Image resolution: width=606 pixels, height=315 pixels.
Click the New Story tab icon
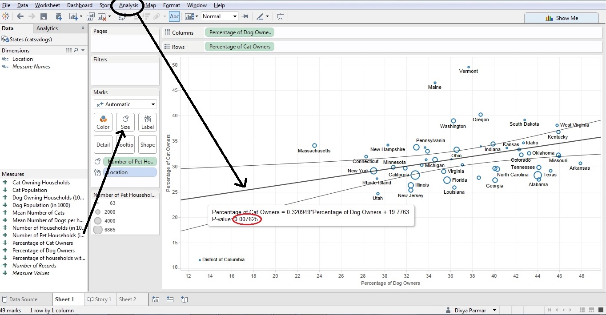click(184, 299)
